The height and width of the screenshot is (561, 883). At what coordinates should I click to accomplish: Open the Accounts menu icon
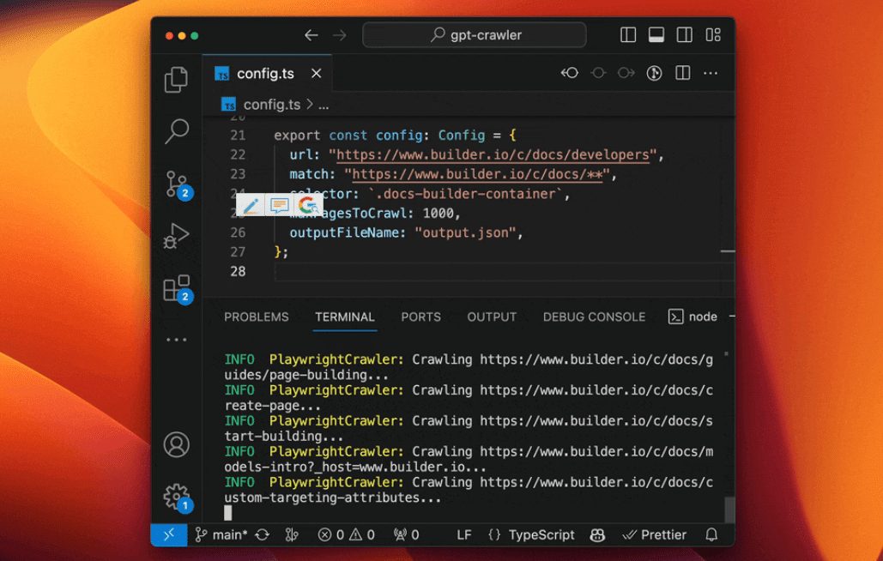[x=176, y=444]
